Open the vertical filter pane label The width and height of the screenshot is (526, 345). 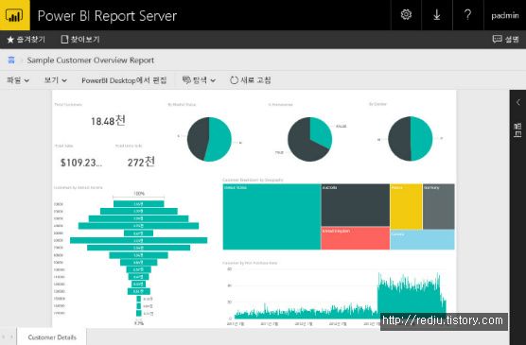click(517, 130)
